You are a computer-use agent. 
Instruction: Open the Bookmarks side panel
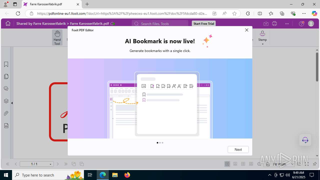click(6, 64)
